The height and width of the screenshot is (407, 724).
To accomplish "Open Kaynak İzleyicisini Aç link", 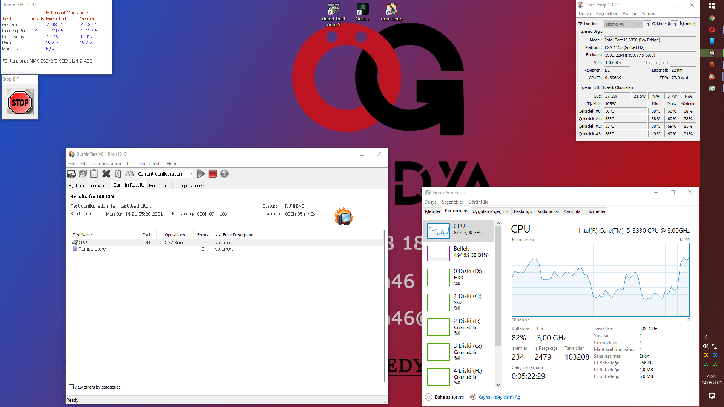I will 499,397.
